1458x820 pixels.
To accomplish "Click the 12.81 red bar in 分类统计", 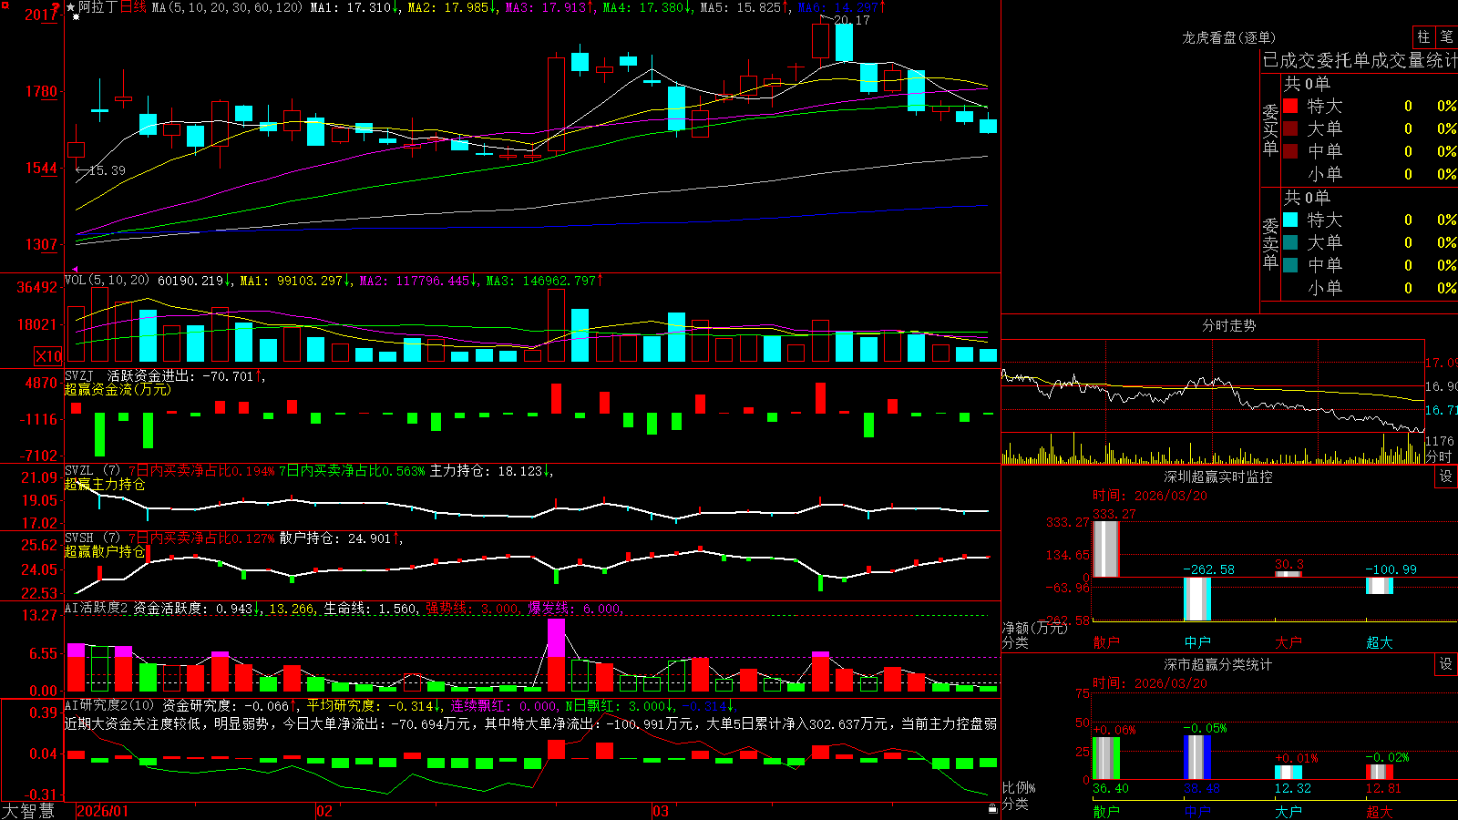I will tap(1380, 773).
